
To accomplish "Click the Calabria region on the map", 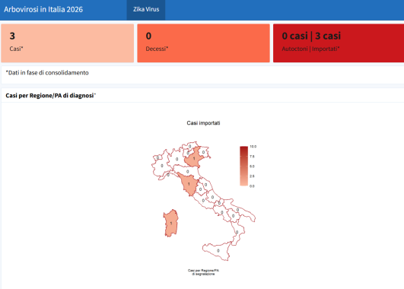I will [x=237, y=233].
